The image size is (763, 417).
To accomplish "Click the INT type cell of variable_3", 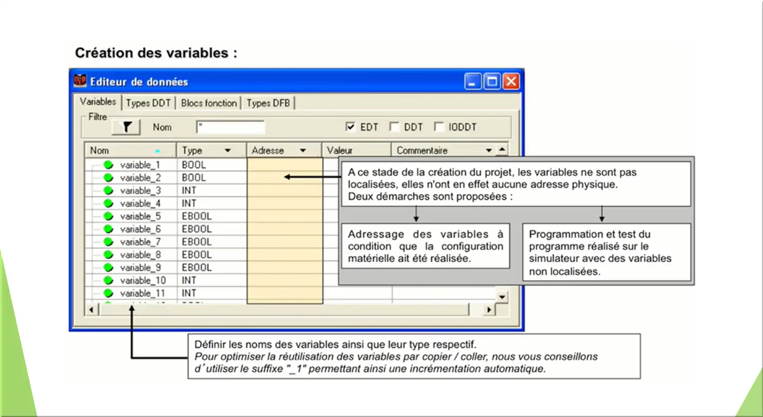I will 212,190.
